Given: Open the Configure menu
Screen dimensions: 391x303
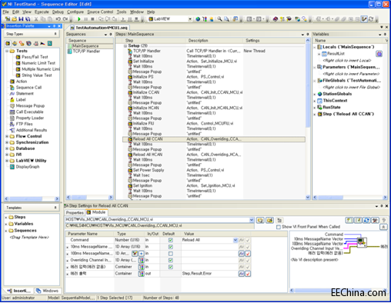Looking at the screenshot, I should click(x=75, y=12).
